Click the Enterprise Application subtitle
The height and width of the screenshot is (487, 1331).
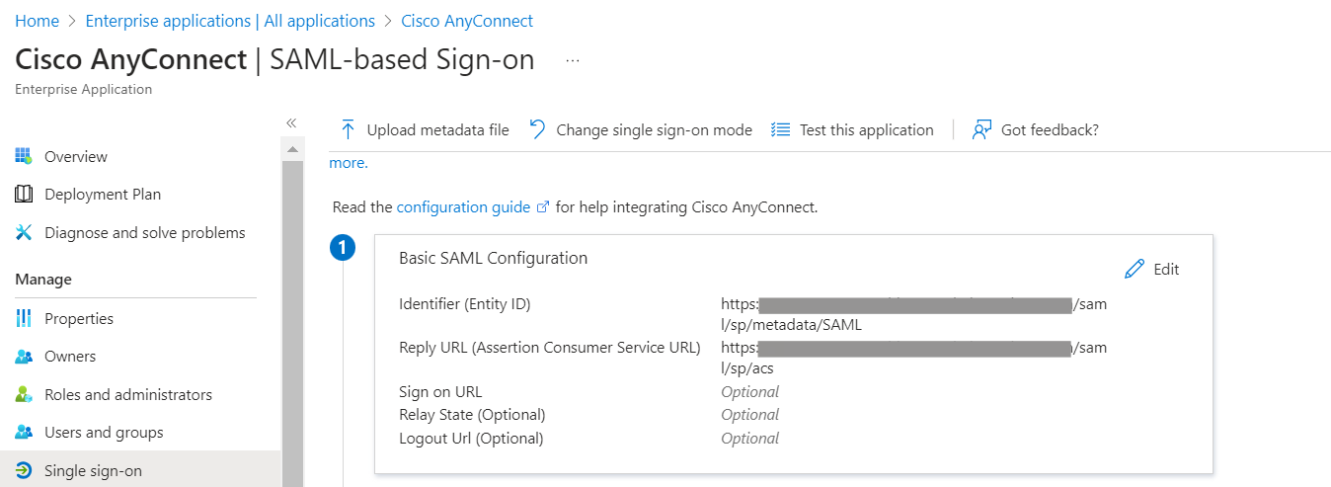pos(84,89)
